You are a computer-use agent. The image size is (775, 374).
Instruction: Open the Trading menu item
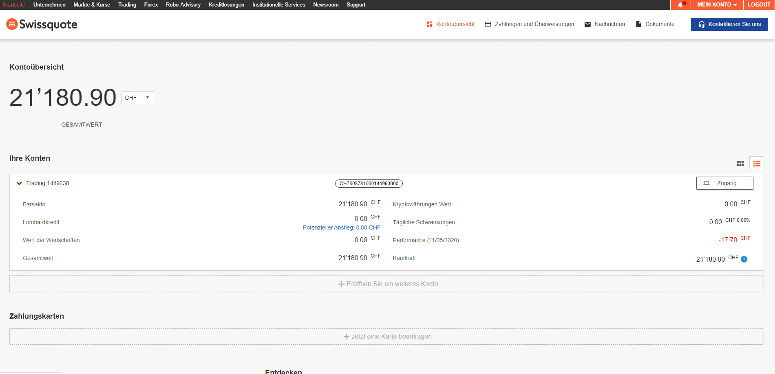127,5
